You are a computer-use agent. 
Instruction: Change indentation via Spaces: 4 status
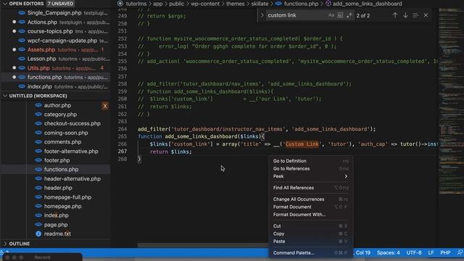(x=389, y=253)
